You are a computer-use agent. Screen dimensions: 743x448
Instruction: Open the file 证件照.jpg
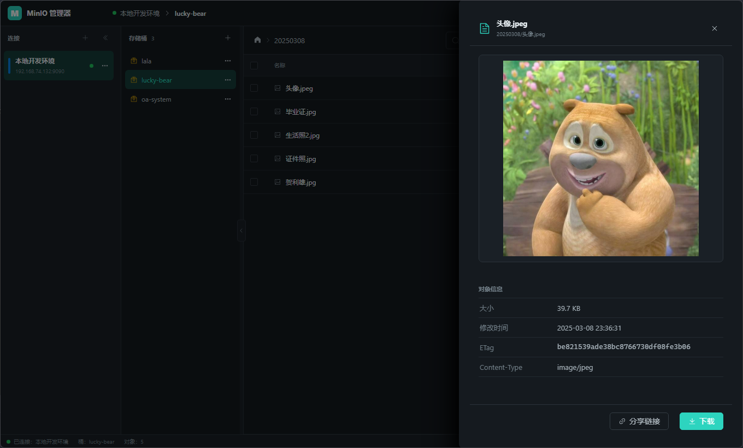[x=301, y=158]
